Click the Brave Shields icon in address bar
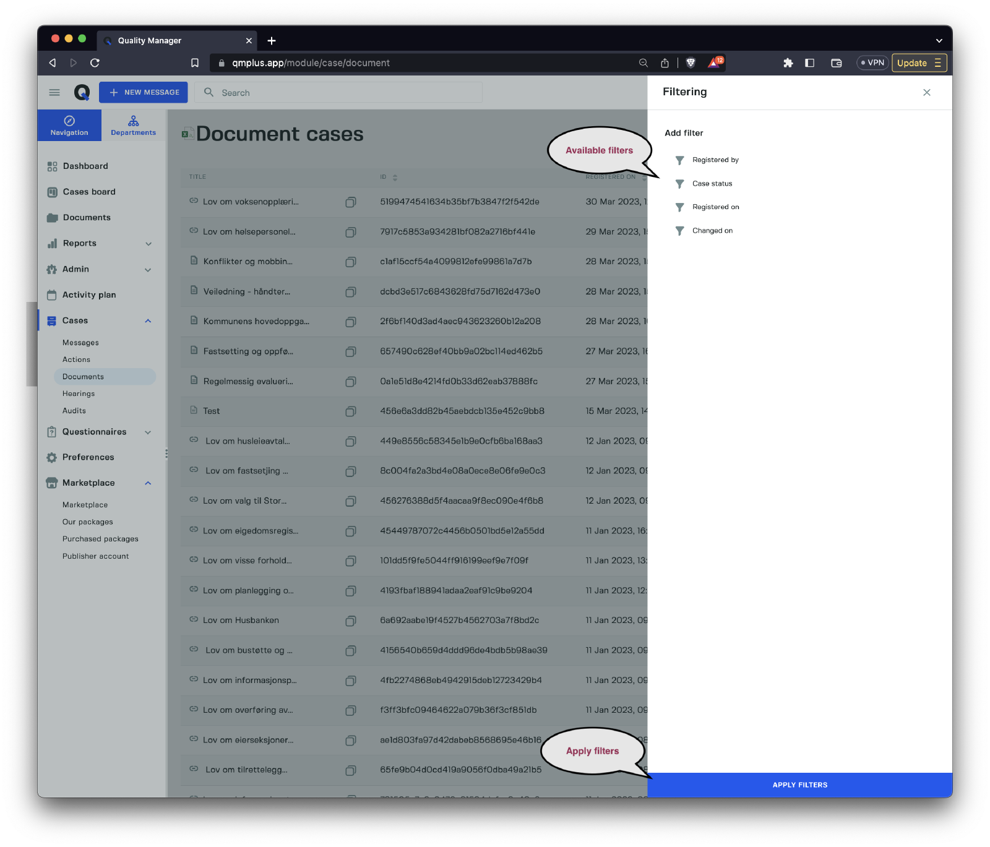 691,62
